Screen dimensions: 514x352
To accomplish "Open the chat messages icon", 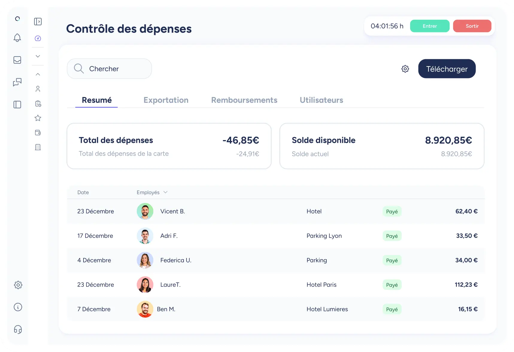I will [x=17, y=82].
